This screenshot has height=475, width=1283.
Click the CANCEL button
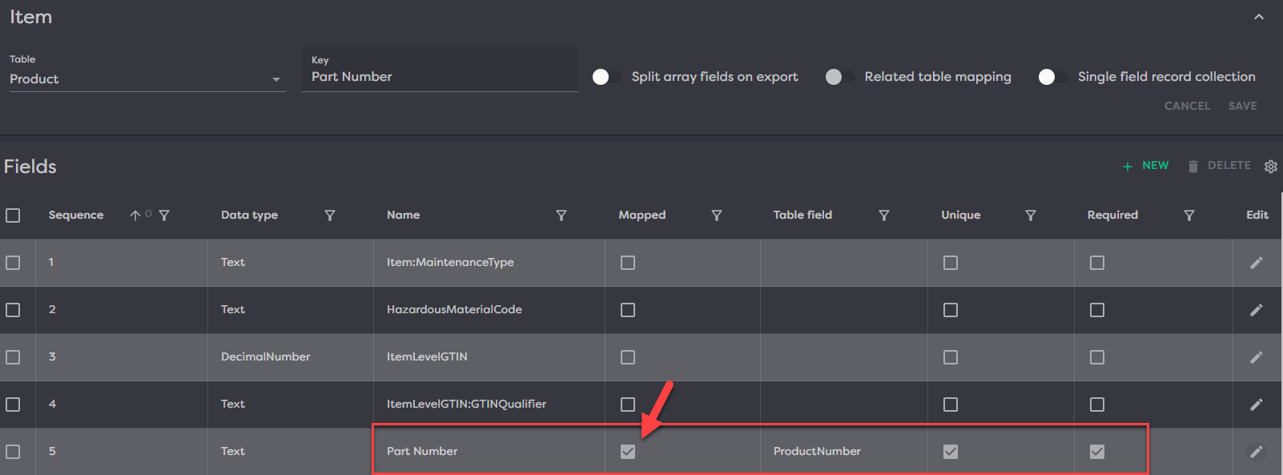coord(1187,106)
